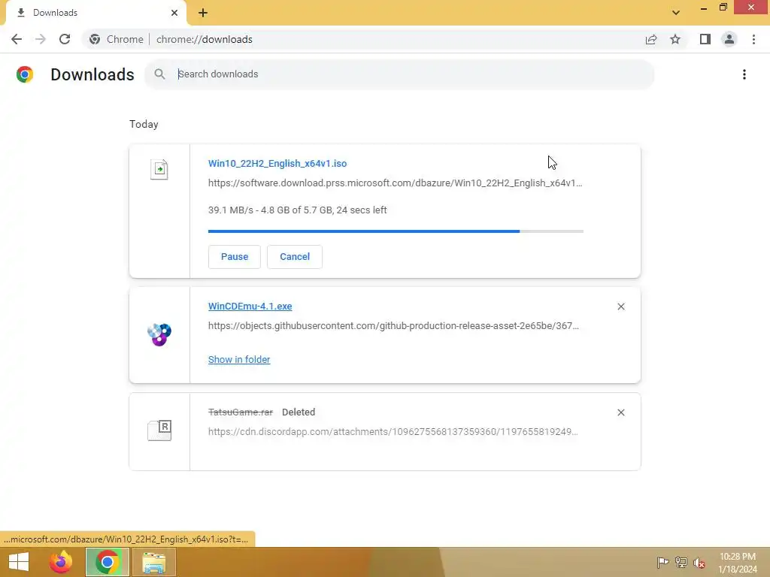Viewport: 770px width, 577px height.
Task: Minimize the Chrome window
Action: (x=704, y=8)
